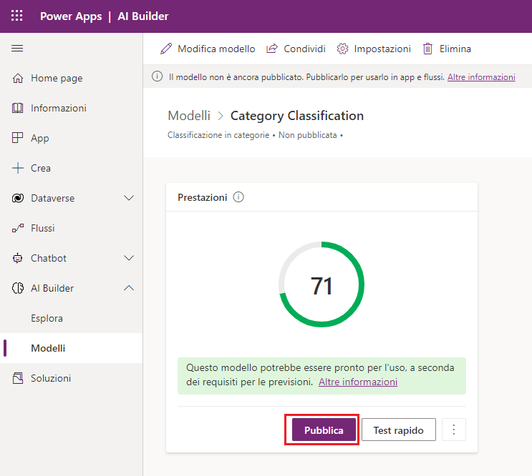
Task: Click the info icon in notification banner
Action: pyautogui.click(x=157, y=76)
